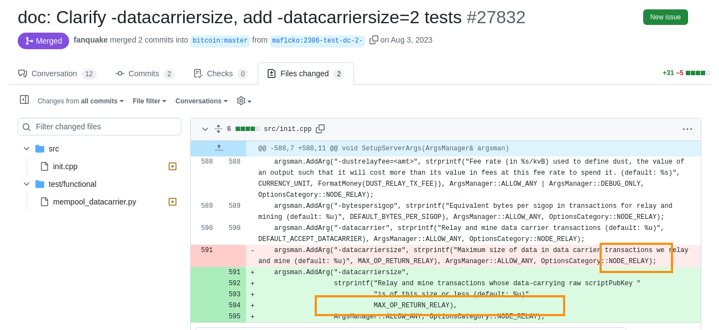
Task: Toggle the file tree sidebar icon
Action: click(x=24, y=99)
